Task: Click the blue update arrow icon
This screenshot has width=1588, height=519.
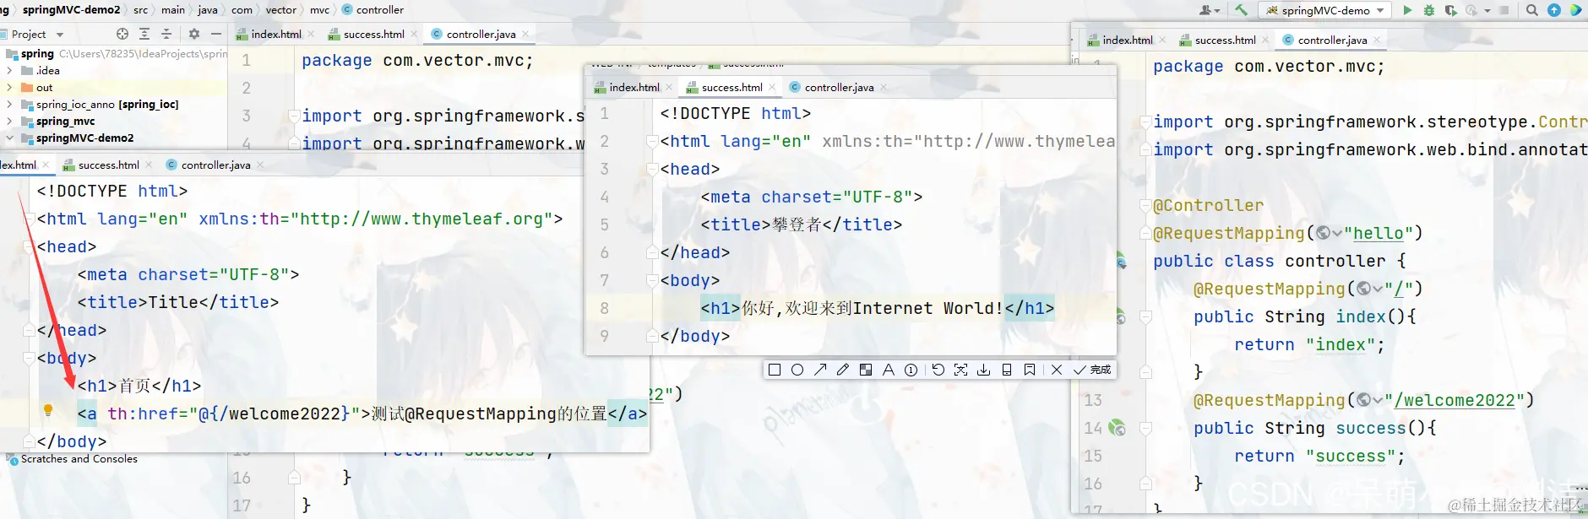Action: point(1554,10)
